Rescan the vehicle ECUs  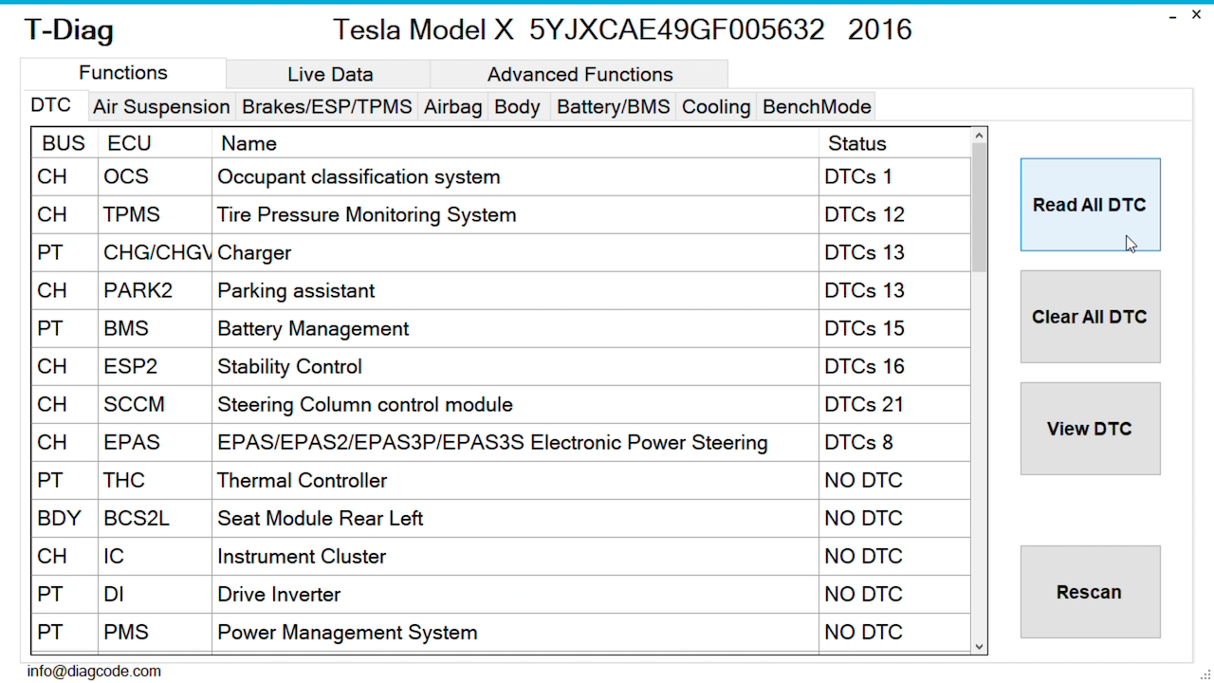tap(1090, 592)
